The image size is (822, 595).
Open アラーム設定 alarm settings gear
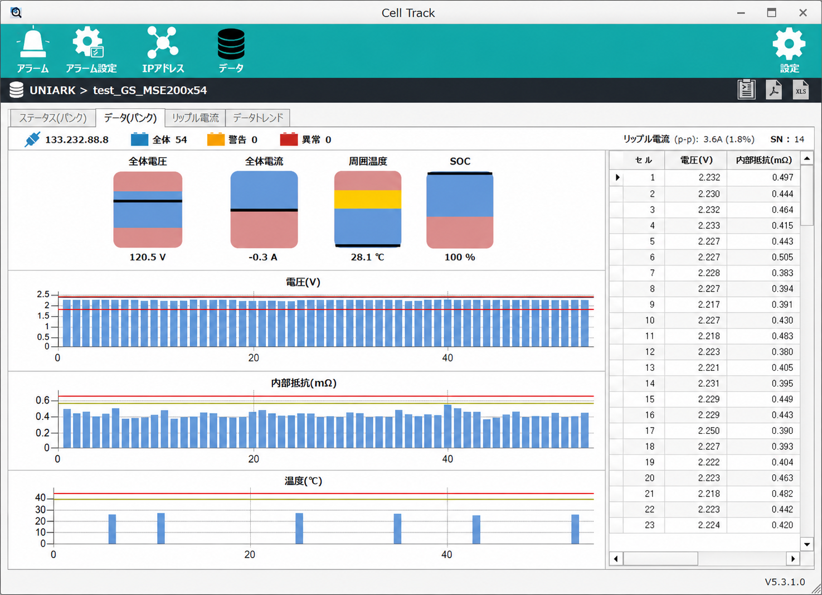pos(91,50)
